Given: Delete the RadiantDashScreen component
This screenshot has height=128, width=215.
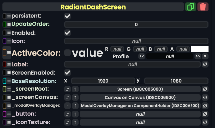Looking at the screenshot, I should click(203, 7).
